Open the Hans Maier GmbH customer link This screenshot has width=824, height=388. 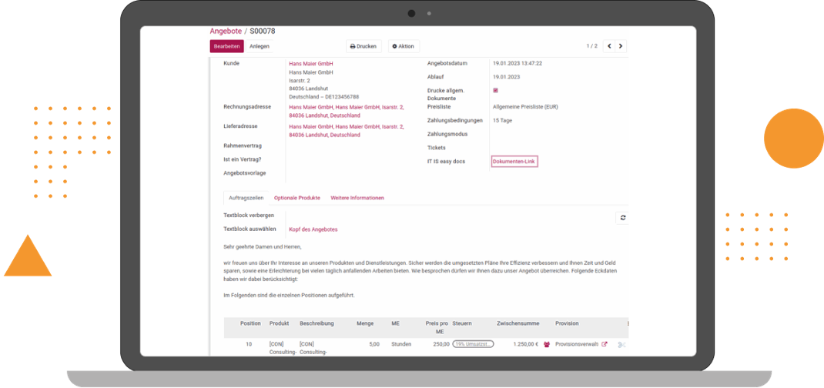pos(310,63)
